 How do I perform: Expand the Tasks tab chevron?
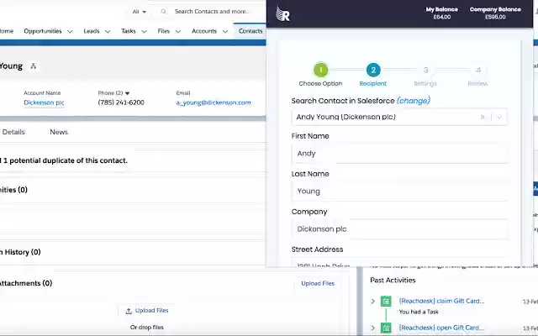pyautogui.click(x=144, y=32)
